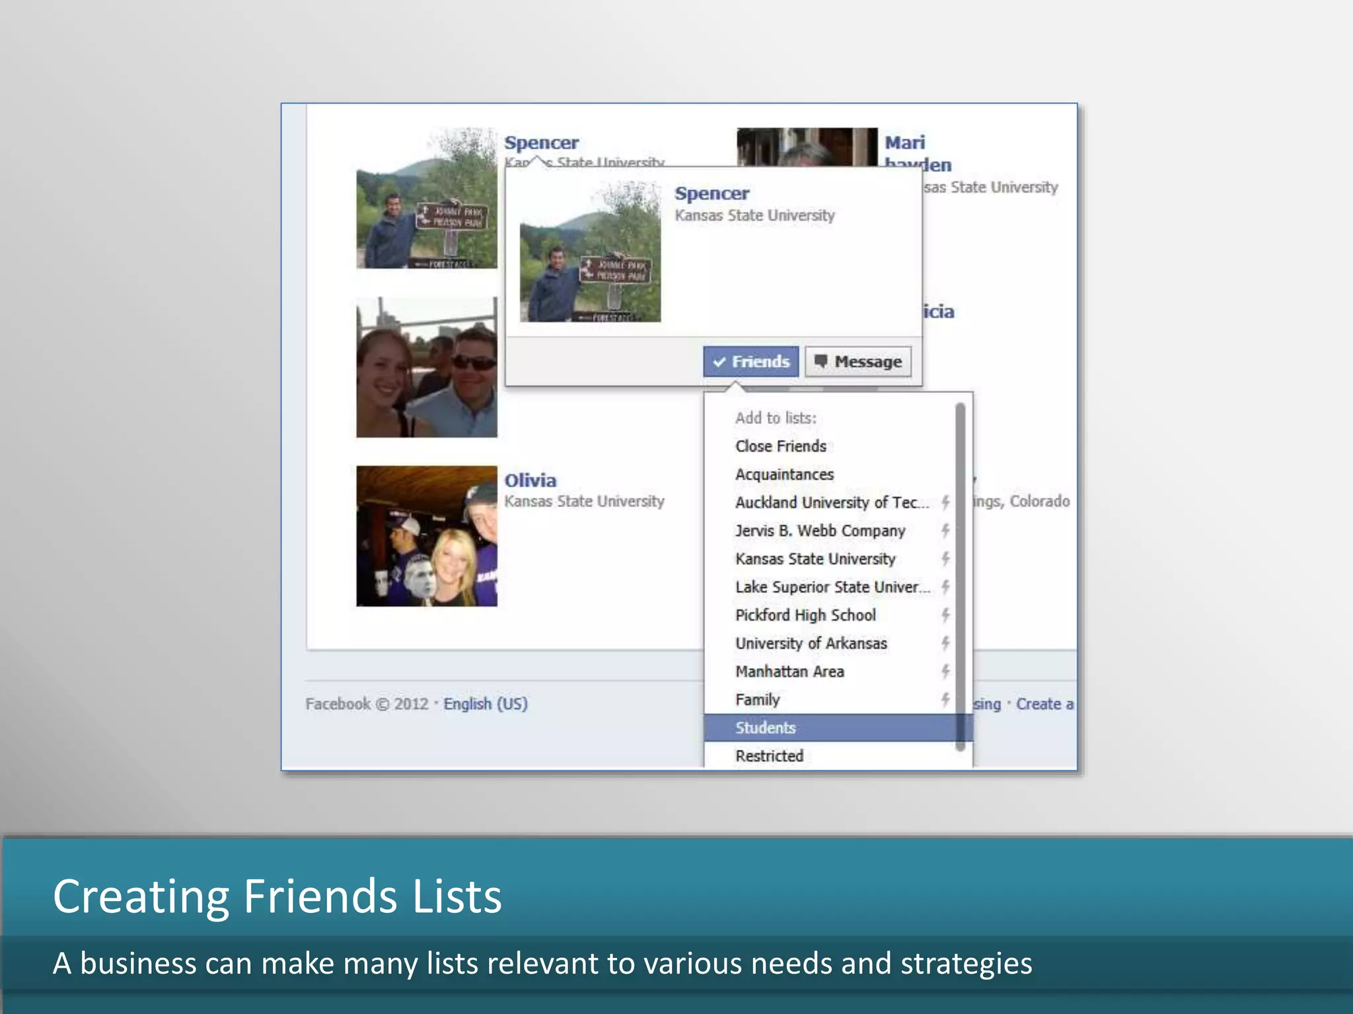Click Spencer's profile photo in the friends grid
The image size is (1353, 1014).
pos(427,198)
